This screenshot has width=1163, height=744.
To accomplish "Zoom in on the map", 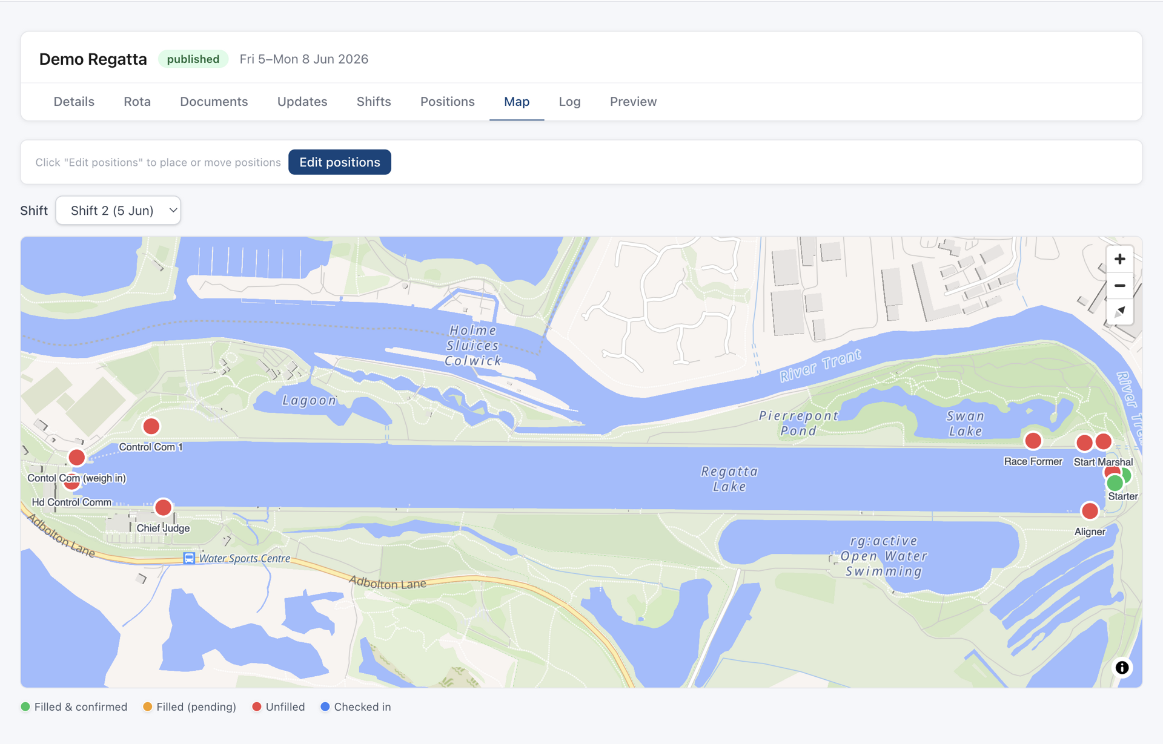I will click(x=1119, y=259).
